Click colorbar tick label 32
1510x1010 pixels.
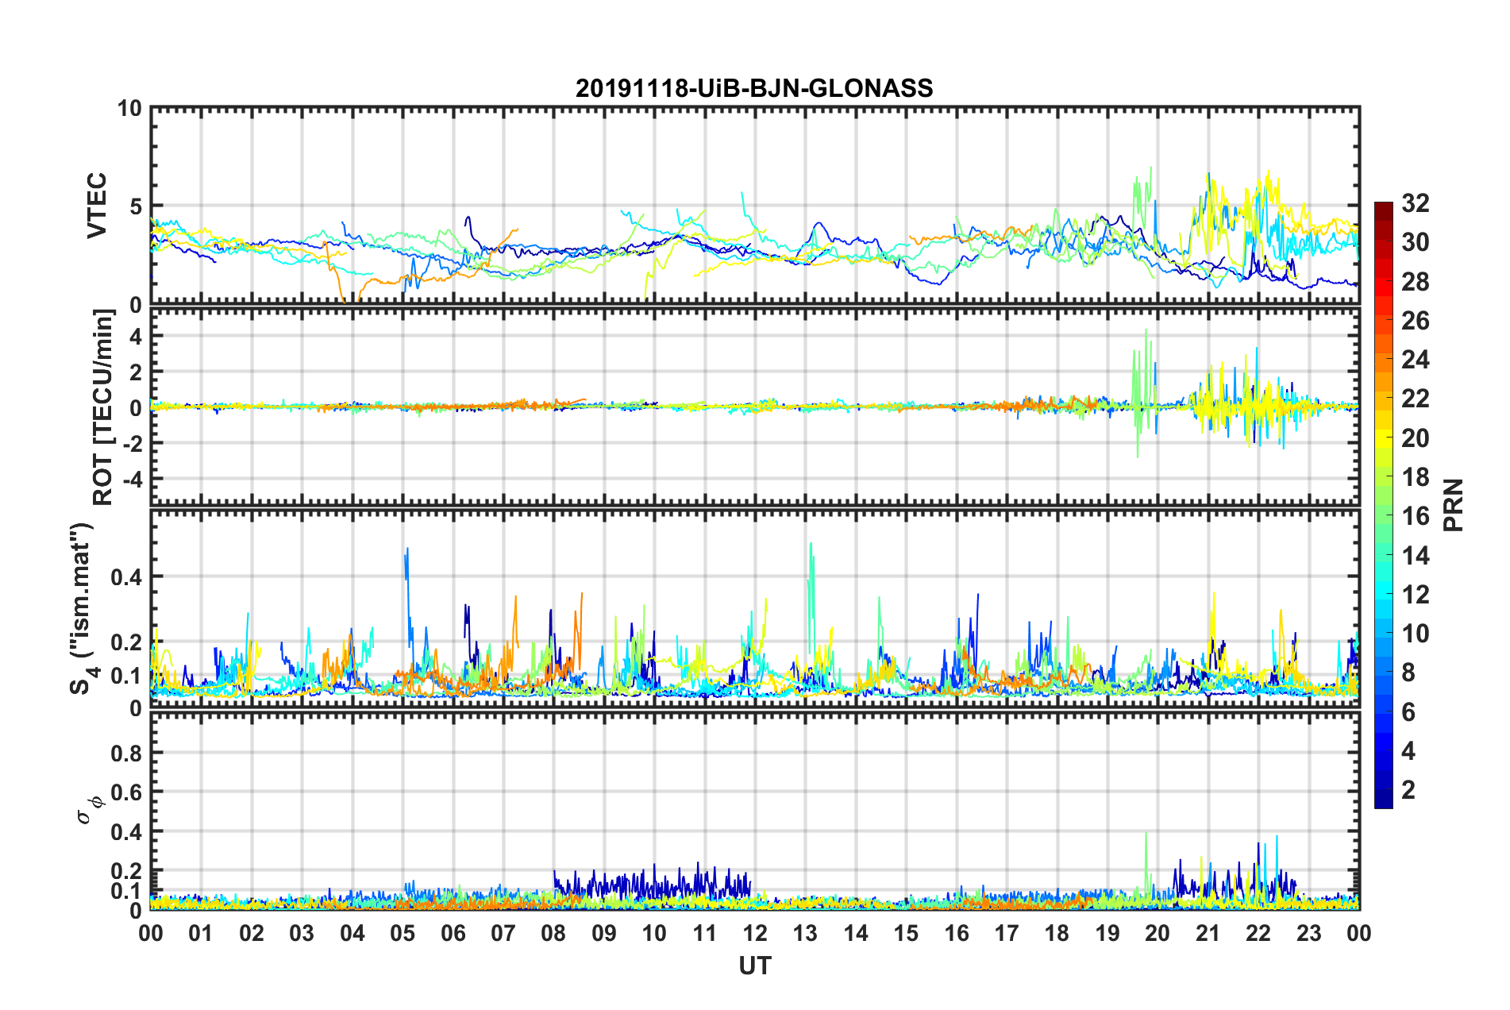pyautogui.click(x=1416, y=203)
